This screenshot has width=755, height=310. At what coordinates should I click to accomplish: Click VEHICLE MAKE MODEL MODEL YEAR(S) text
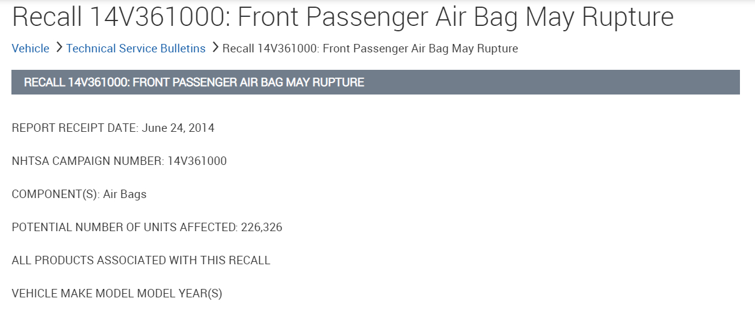[x=117, y=294]
